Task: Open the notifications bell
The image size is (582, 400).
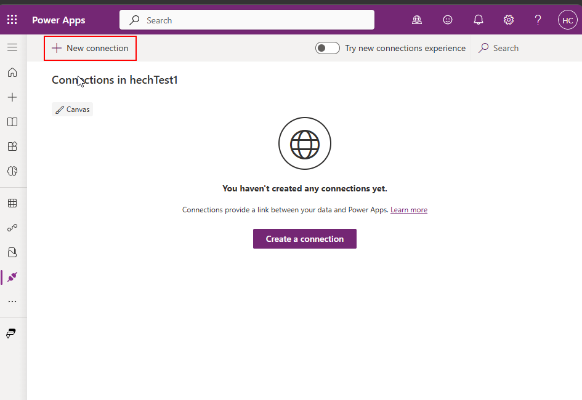Action: tap(479, 20)
